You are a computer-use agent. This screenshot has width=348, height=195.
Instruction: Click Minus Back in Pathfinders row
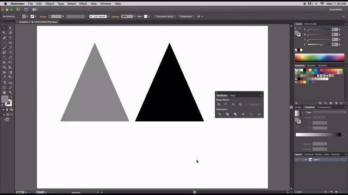259,114
